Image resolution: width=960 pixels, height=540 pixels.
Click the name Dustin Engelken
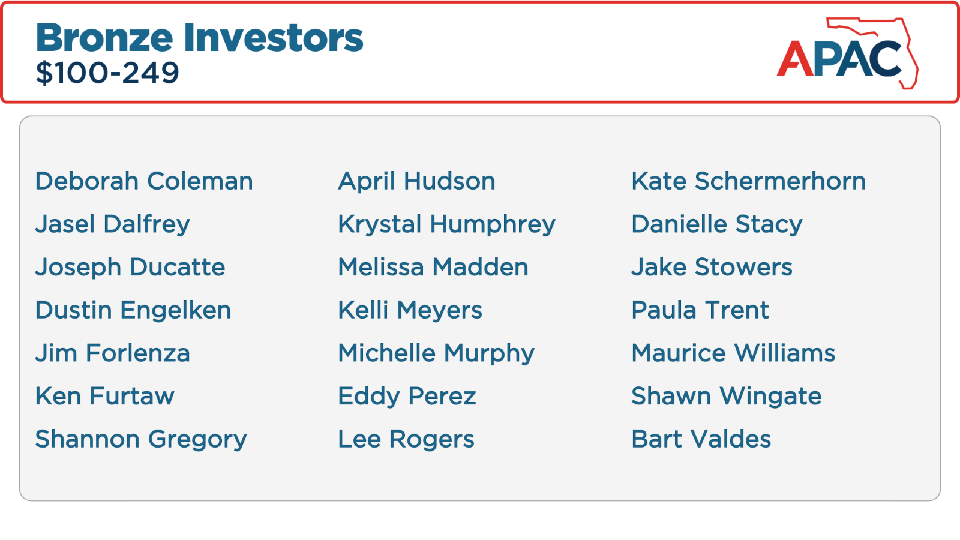(133, 310)
